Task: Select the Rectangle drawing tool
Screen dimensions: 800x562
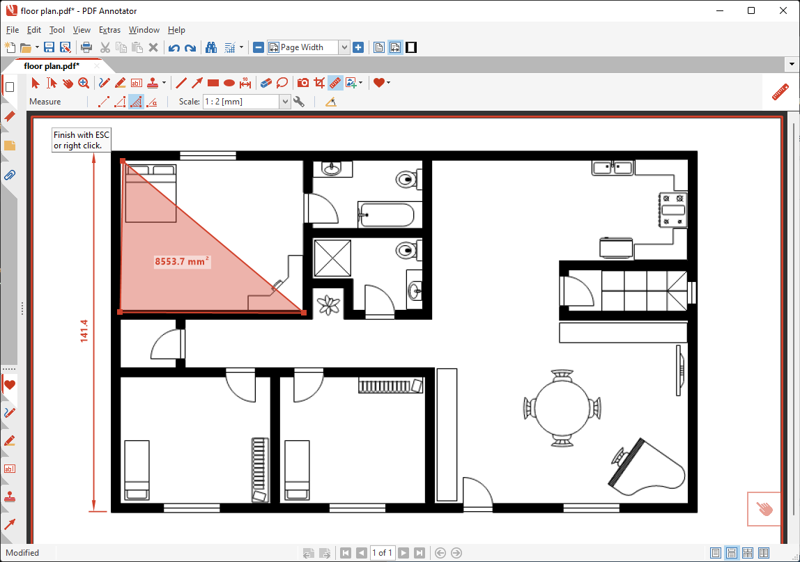Action: pyautogui.click(x=213, y=83)
